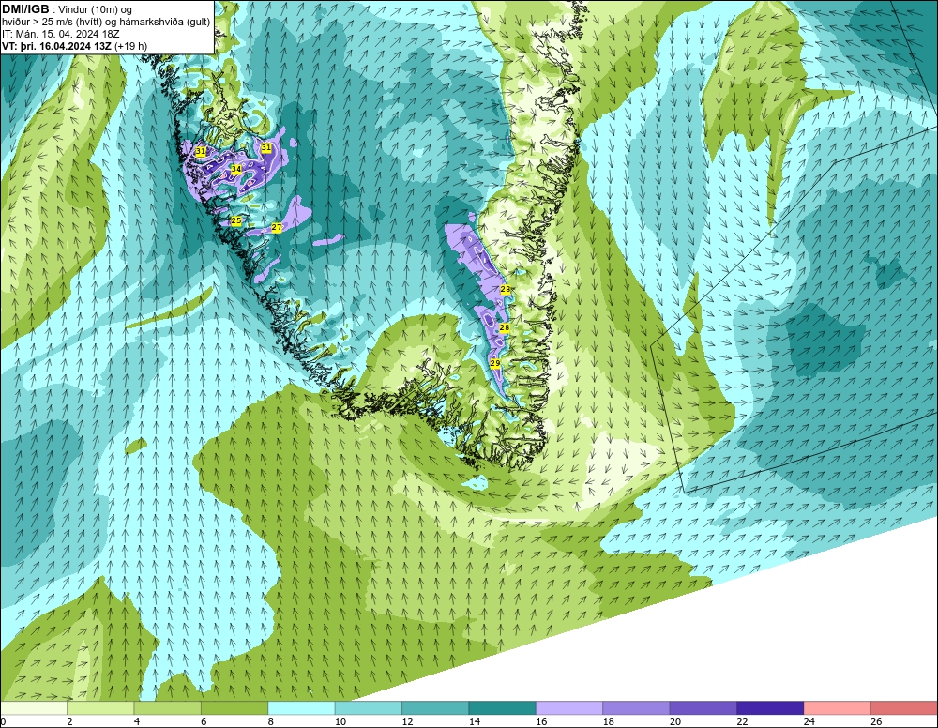Click the 22–24 m/s dark indigo swatch

point(770,708)
